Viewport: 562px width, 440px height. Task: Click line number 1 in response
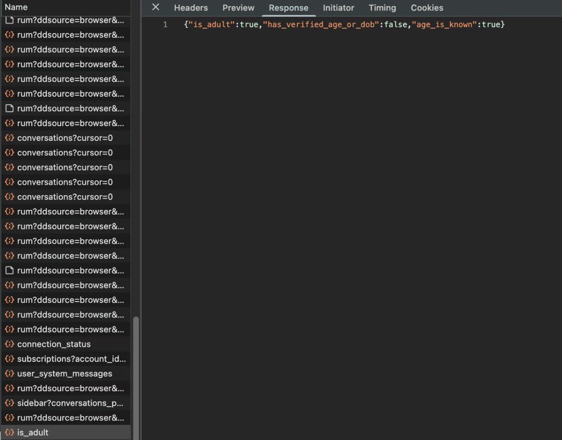point(165,24)
